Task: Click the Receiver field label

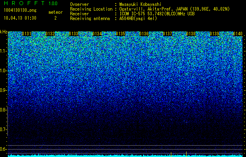Action: 79,14
